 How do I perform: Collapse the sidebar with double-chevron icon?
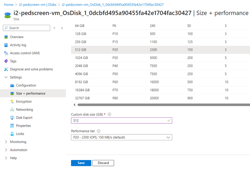tap(62, 28)
